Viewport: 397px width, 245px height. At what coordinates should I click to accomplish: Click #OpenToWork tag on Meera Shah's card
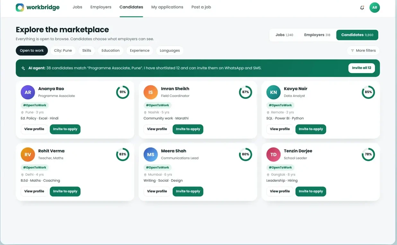157,168
